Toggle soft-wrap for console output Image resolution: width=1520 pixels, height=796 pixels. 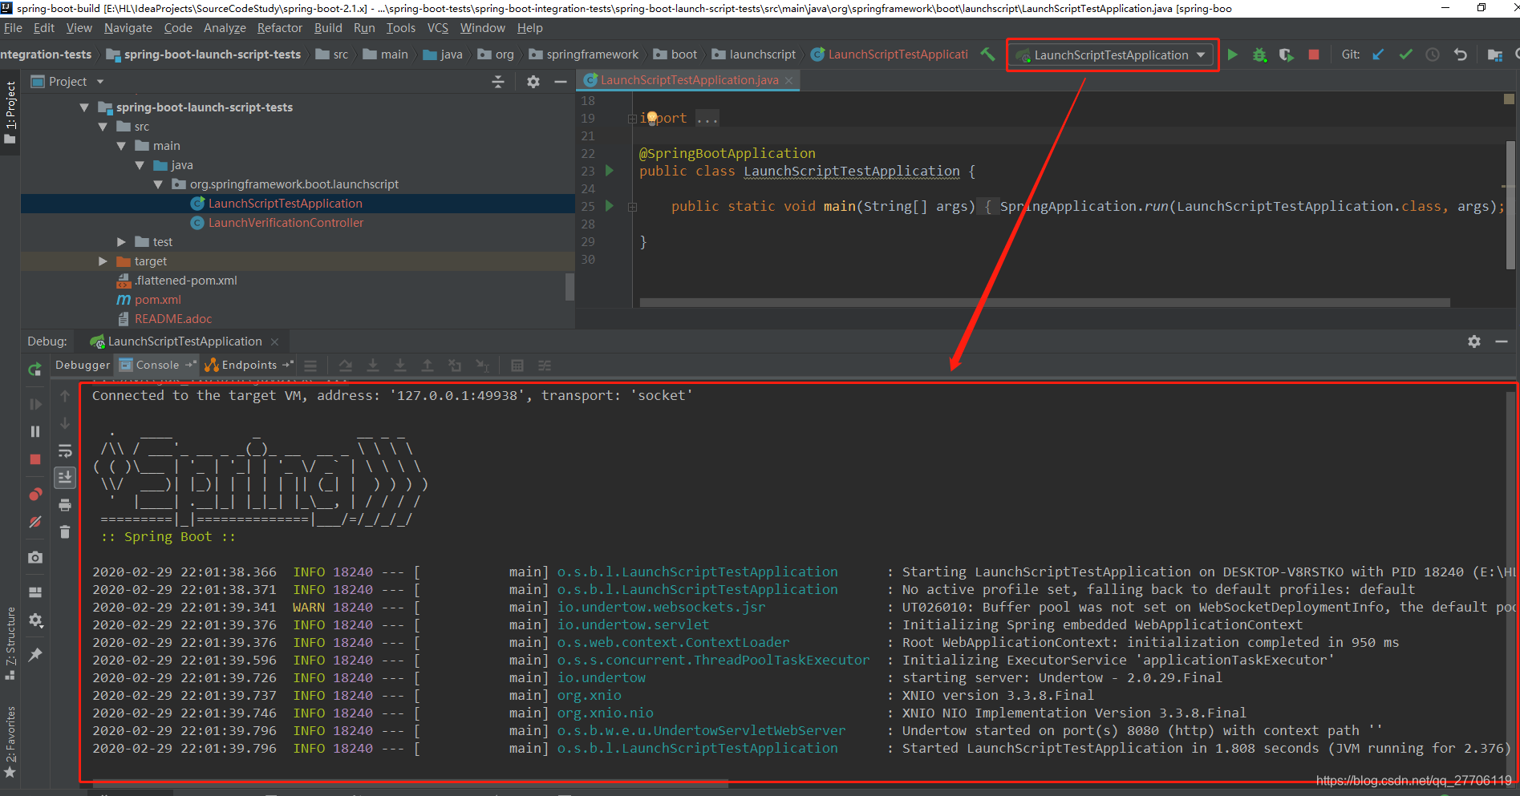[x=65, y=451]
